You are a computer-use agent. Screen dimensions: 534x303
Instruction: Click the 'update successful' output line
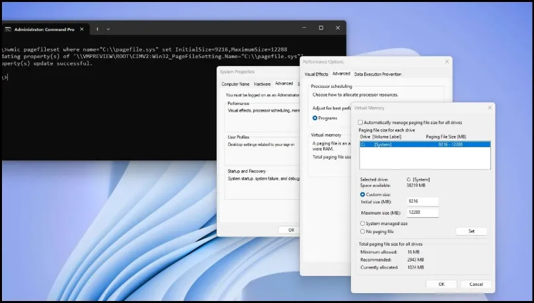tap(48, 63)
